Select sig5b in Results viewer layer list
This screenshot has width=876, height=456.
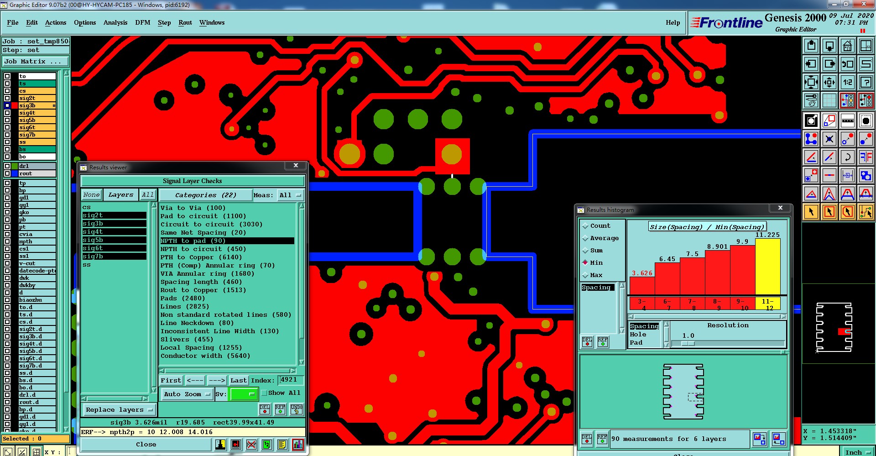(x=114, y=240)
